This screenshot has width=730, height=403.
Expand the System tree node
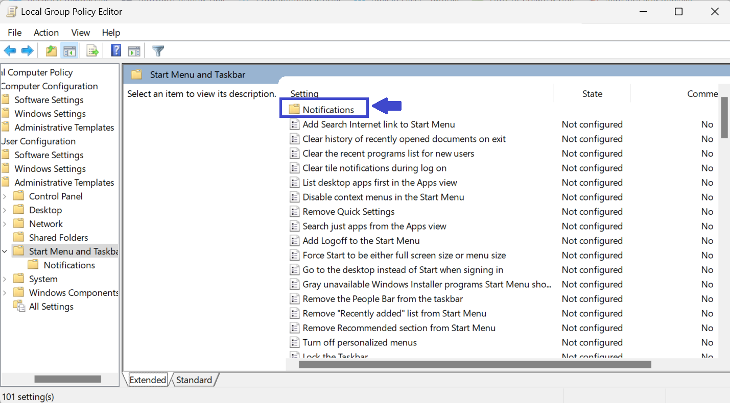coord(5,279)
